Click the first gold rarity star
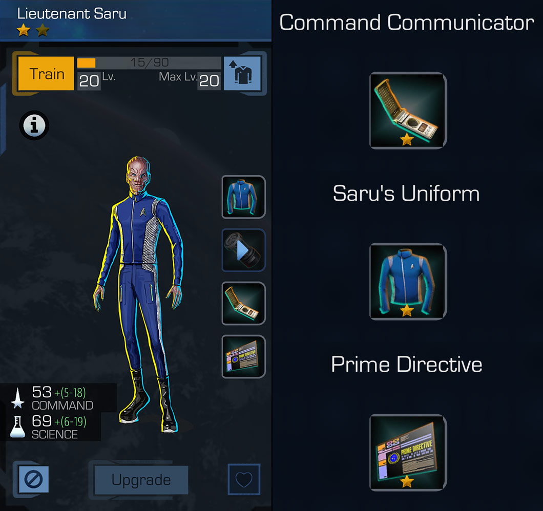 tap(23, 30)
